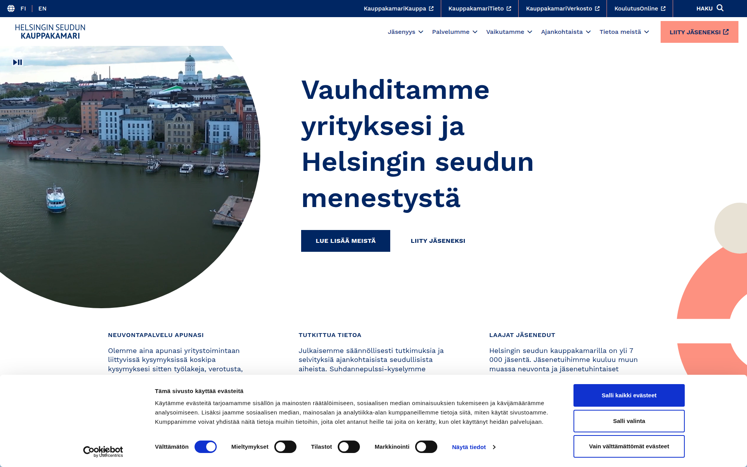Open the hero Liity jäseneksi text link

[x=438, y=241]
